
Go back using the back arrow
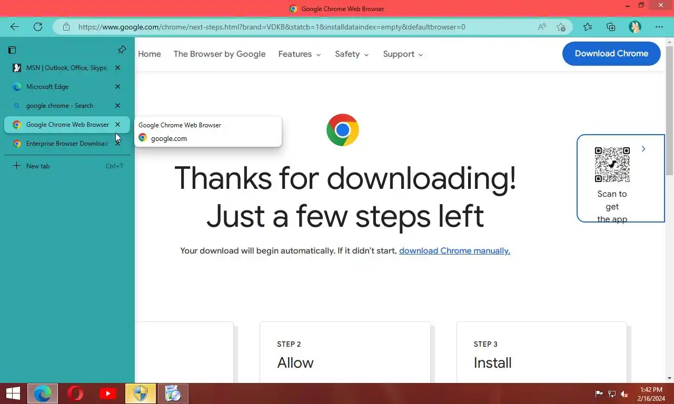tap(15, 27)
